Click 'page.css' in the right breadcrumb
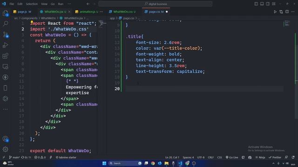Image resolution: width=298 pixels, height=167 pixels. point(129,18)
